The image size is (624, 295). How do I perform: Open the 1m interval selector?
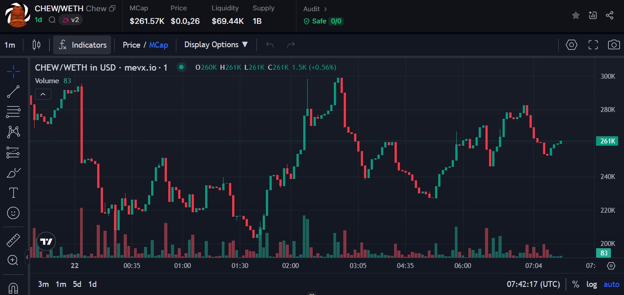pos(10,45)
